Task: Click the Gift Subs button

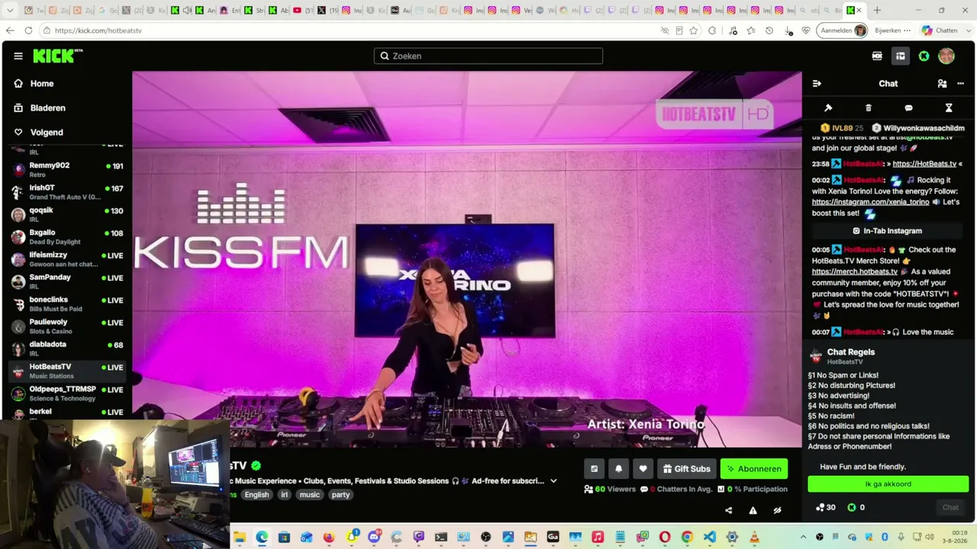Action: tap(687, 469)
